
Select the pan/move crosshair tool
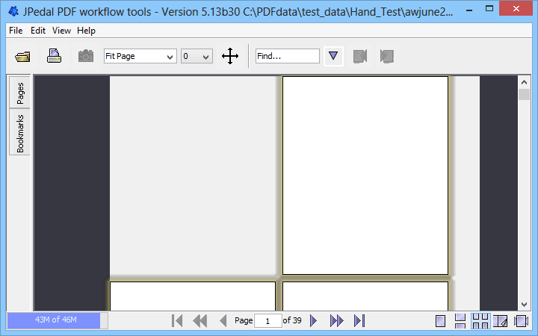230,56
